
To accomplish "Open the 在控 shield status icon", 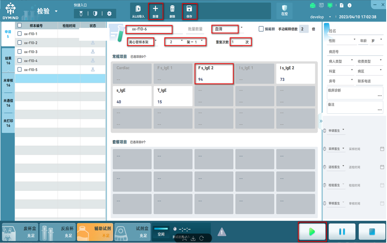I will click(x=284, y=9).
